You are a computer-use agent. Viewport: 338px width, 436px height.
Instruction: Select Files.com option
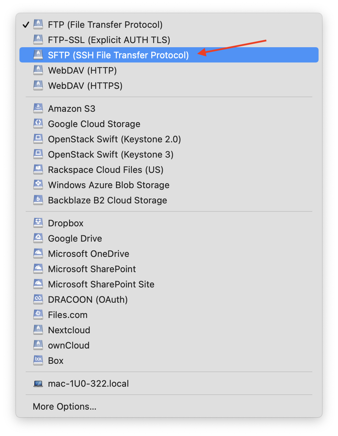pyautogui.click(x=169, y=315)
